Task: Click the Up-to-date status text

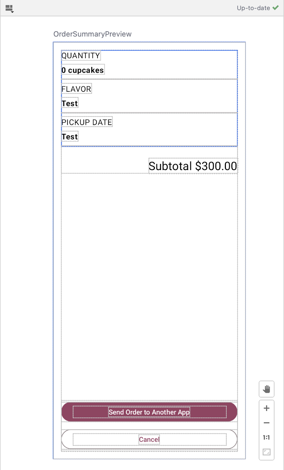Action: click(253, 8)
